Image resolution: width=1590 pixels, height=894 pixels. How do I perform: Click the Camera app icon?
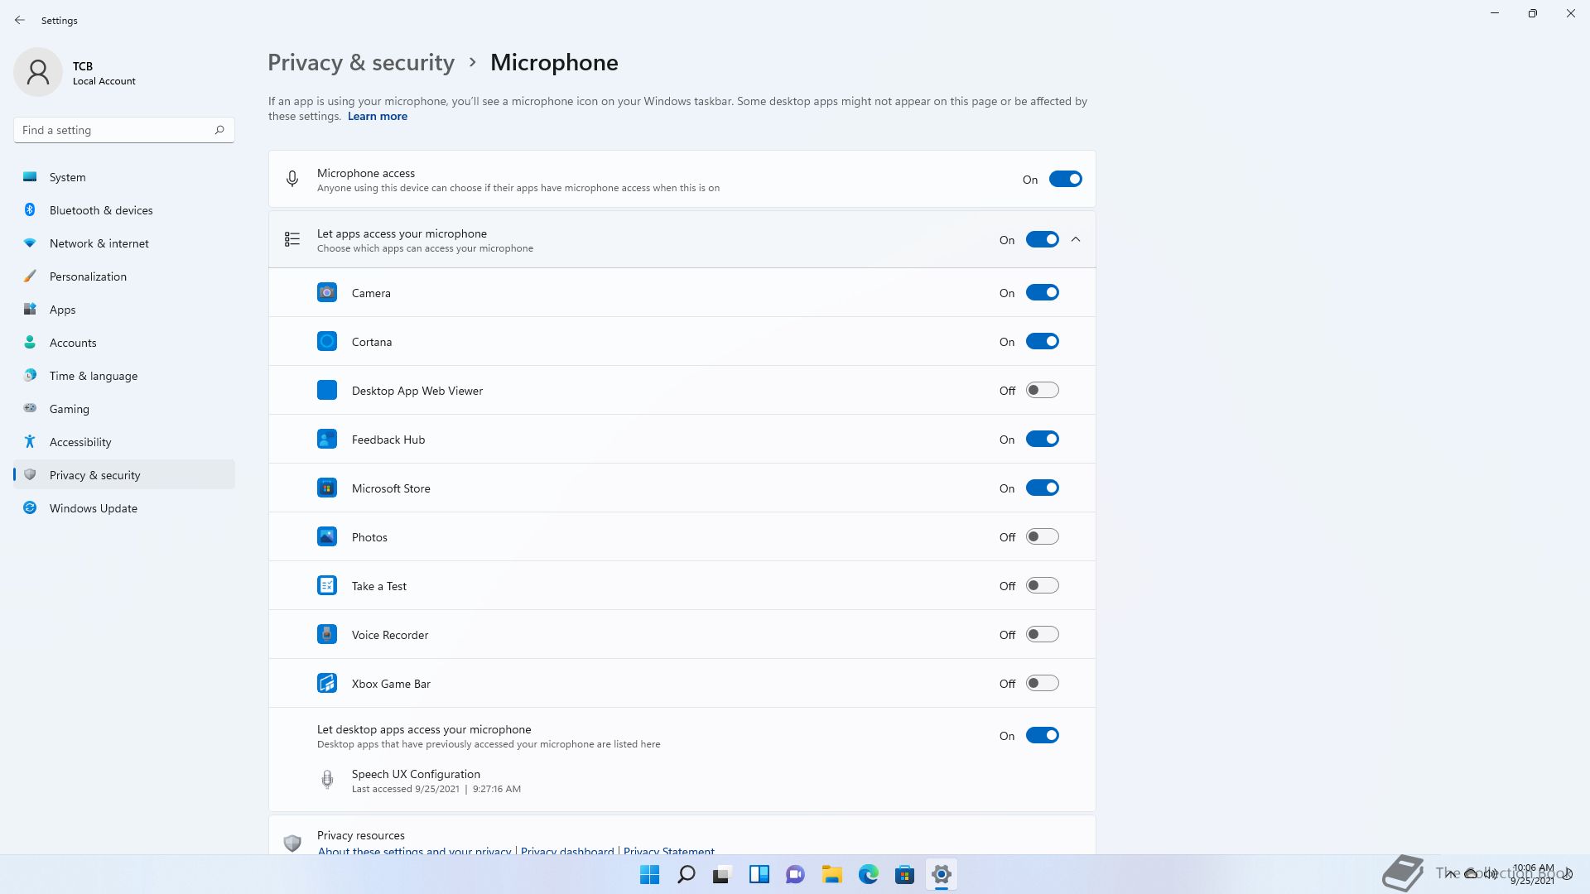[x=327, y=292]
